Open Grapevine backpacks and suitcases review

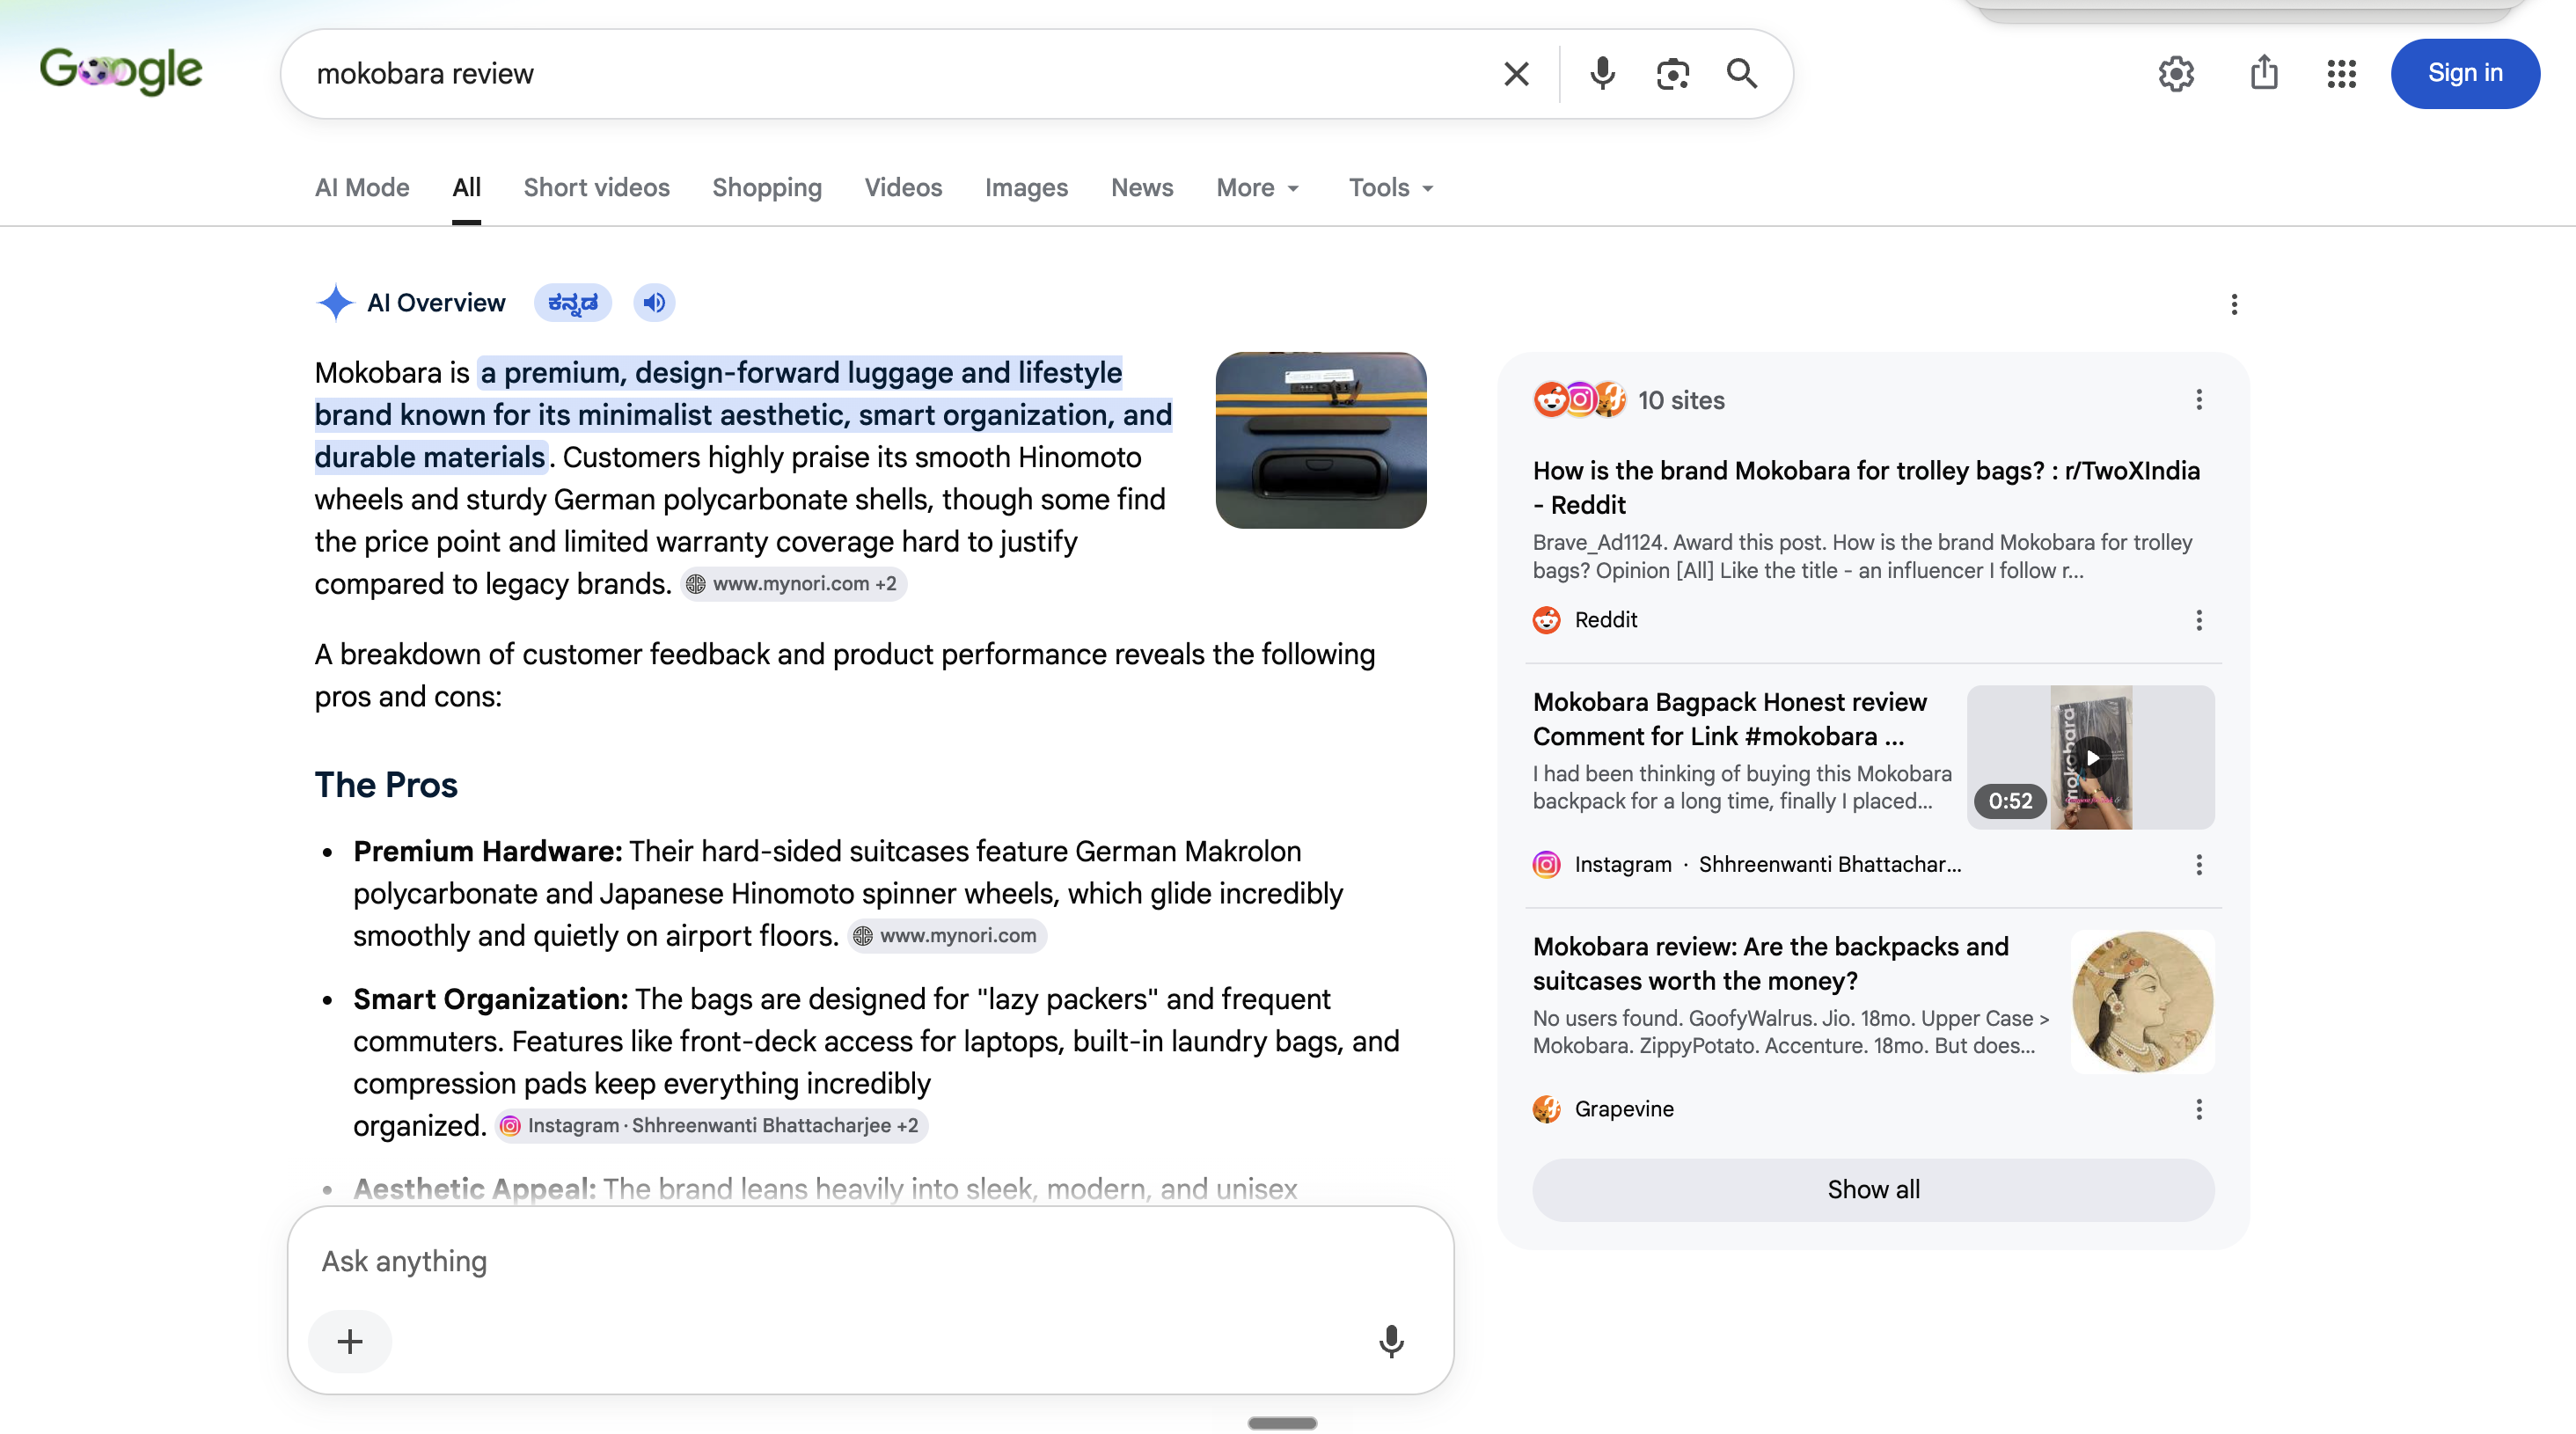(1770, 964)
